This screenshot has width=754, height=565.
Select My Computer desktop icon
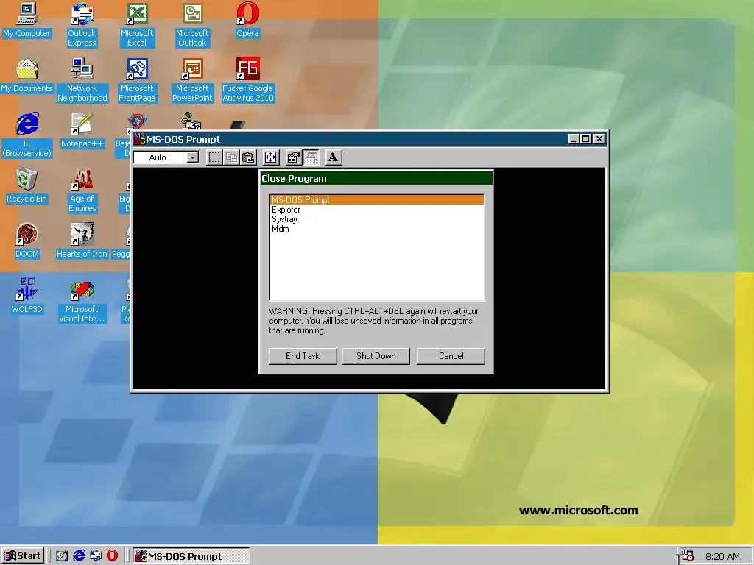pyautogui.click(x=27, y=20)
